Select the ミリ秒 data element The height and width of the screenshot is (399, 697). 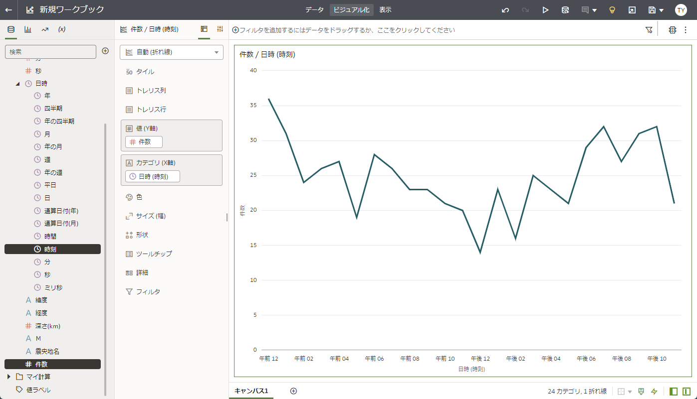(x=53, y=287)
